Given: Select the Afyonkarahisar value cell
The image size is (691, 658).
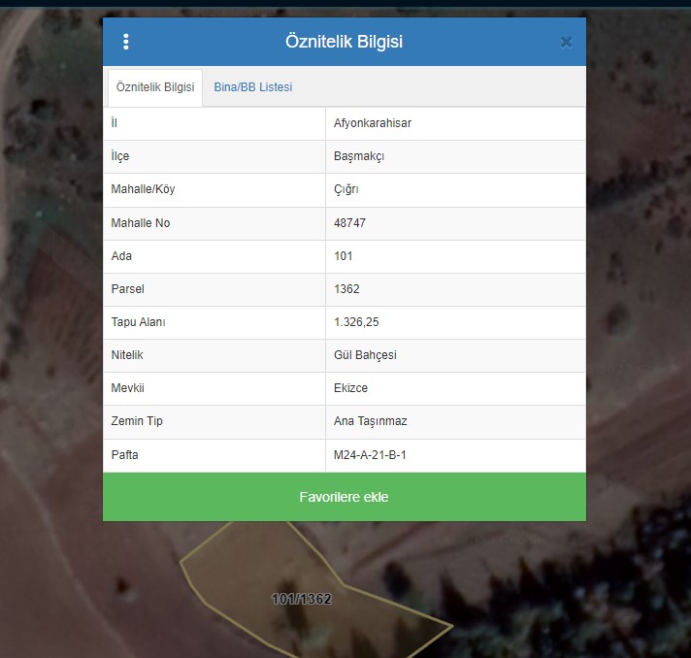Looking at the screenshot, I should (372, 123).
